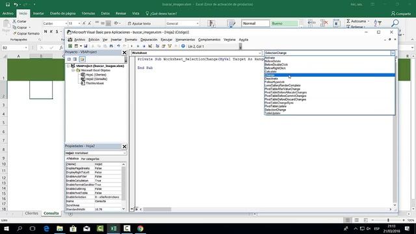Click the blue Help icon in VBA toolbar
Screen dimensions: 416x234
click(x=183, y=46)
